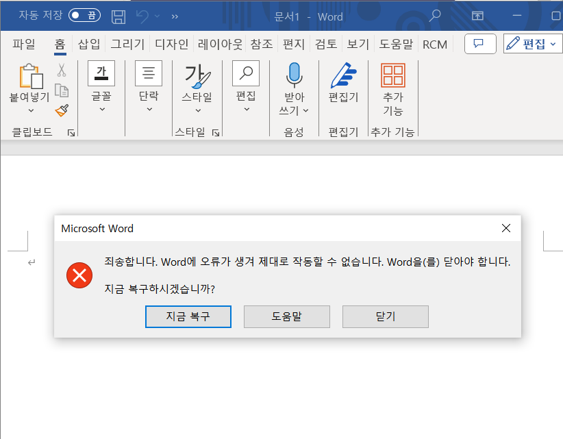Open the 편집 editing mode dropdown
Viewport: 563px width, 439px height.
533,44
